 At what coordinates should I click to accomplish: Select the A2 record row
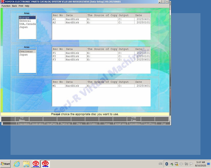[x=101, y=22]
